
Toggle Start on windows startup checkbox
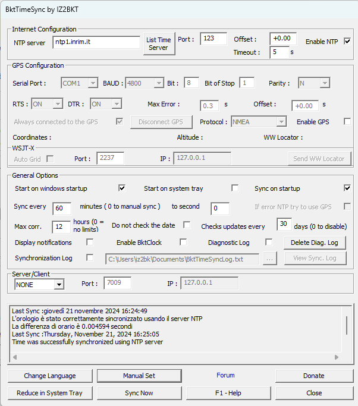(x=122, y=188)
